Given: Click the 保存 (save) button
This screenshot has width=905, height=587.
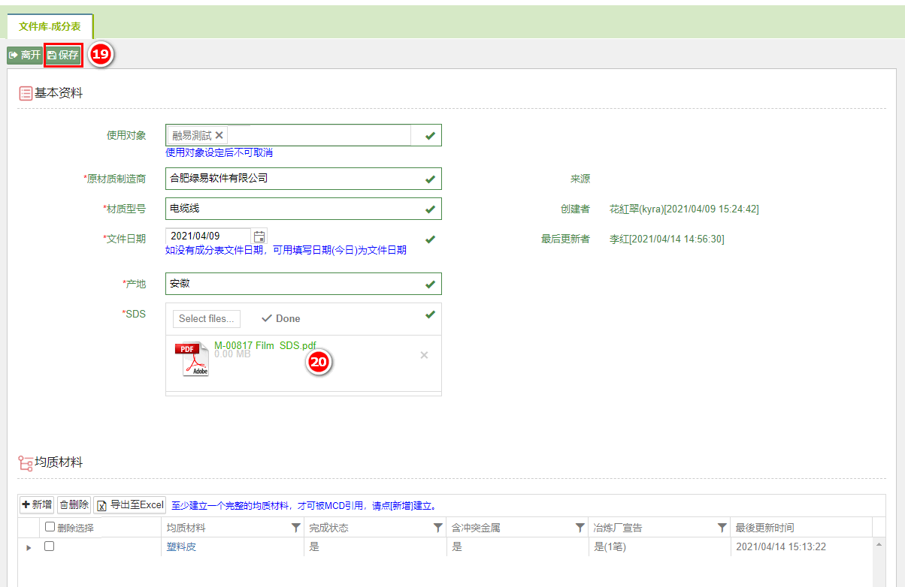Looking at the screenshot, I should tap(63, 55).
